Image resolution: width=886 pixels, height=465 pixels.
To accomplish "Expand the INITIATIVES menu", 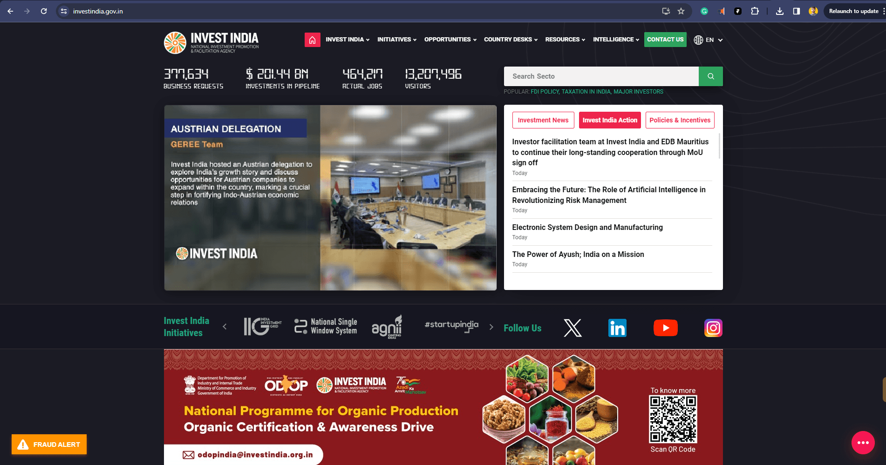I will [x=397, y=40].
